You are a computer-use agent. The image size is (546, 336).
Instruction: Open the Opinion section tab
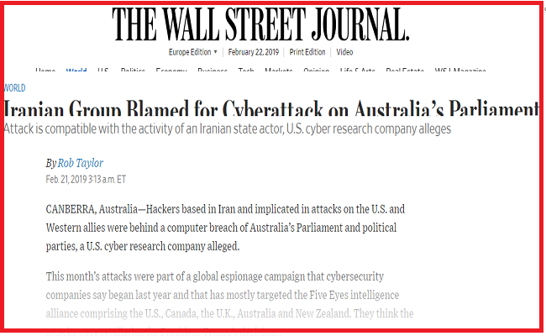point(316,70)
